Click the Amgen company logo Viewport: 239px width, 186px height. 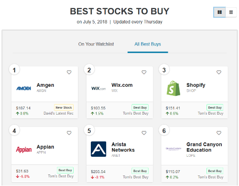24,88
